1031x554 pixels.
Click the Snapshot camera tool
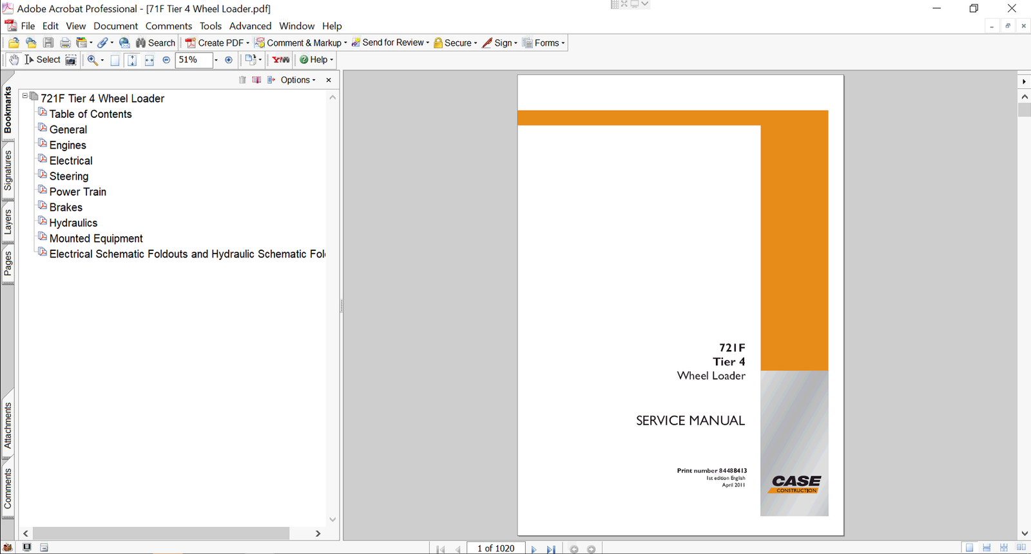[71, 60]
